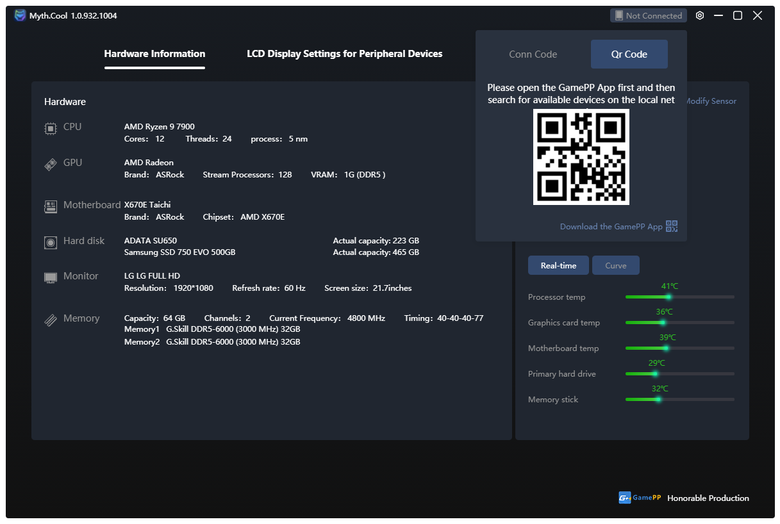The height and width of the screenshot is (524, 780).
Task: Click the GamePP logo at bottom
Action: tap(640, 498)
